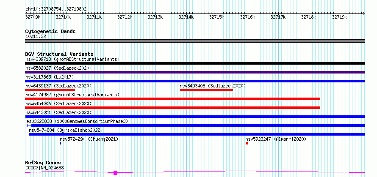This screenshot has width=377, height=177.
Task: Click the nsv4339713 gnomAD variant label
Action: tap(72, 59)
